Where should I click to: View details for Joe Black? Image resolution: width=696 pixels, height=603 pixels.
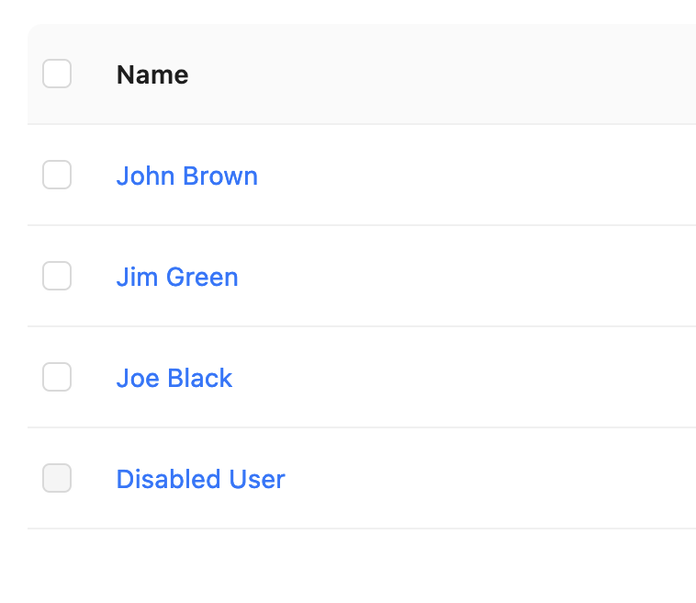click(x=174, y=378)
